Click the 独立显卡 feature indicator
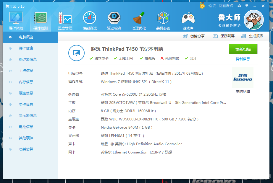 click(x=99, y=58)
